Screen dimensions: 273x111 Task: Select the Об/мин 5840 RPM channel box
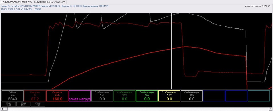pyautogui.click(x=12, y=96)
